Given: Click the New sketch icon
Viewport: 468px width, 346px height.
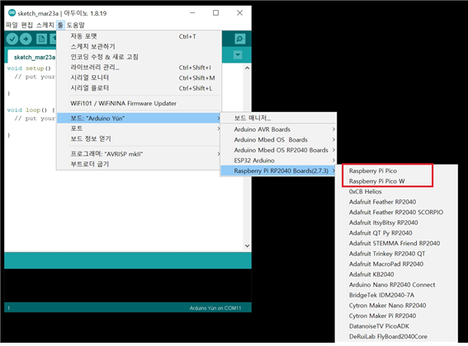Looking at the screenshot, I should (x=41, y=39).
